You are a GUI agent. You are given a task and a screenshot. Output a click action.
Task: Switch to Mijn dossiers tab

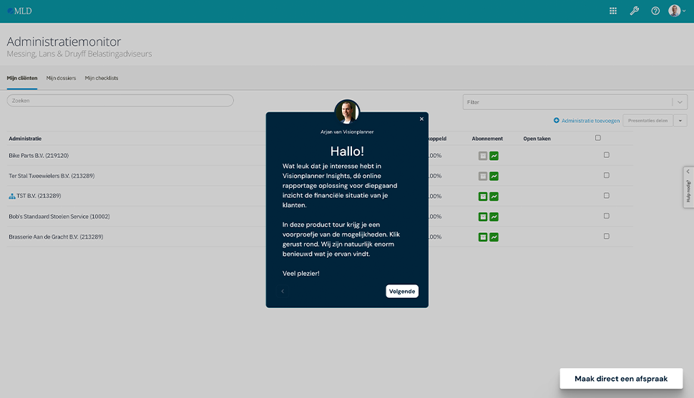pos(61,79)
